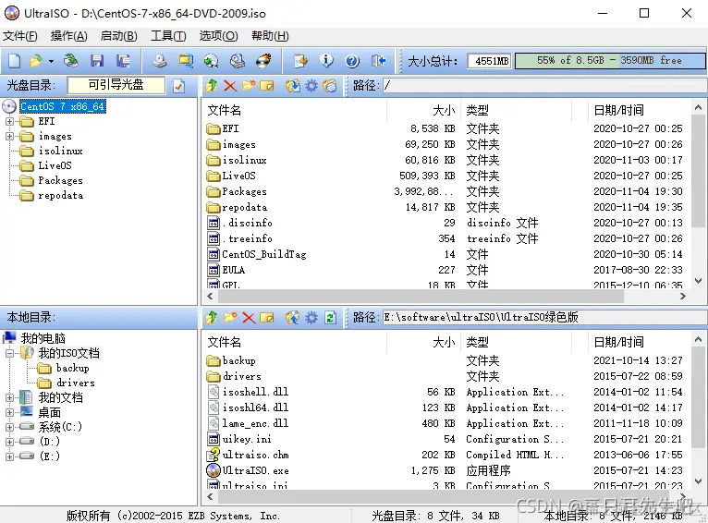The width and height of the screenshot is (708, 523).
Task: Expand the EFI tree node
Action: click(9, 121)
